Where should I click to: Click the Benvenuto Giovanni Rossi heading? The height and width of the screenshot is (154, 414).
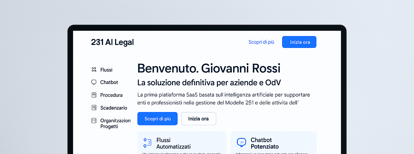point(209,68)
